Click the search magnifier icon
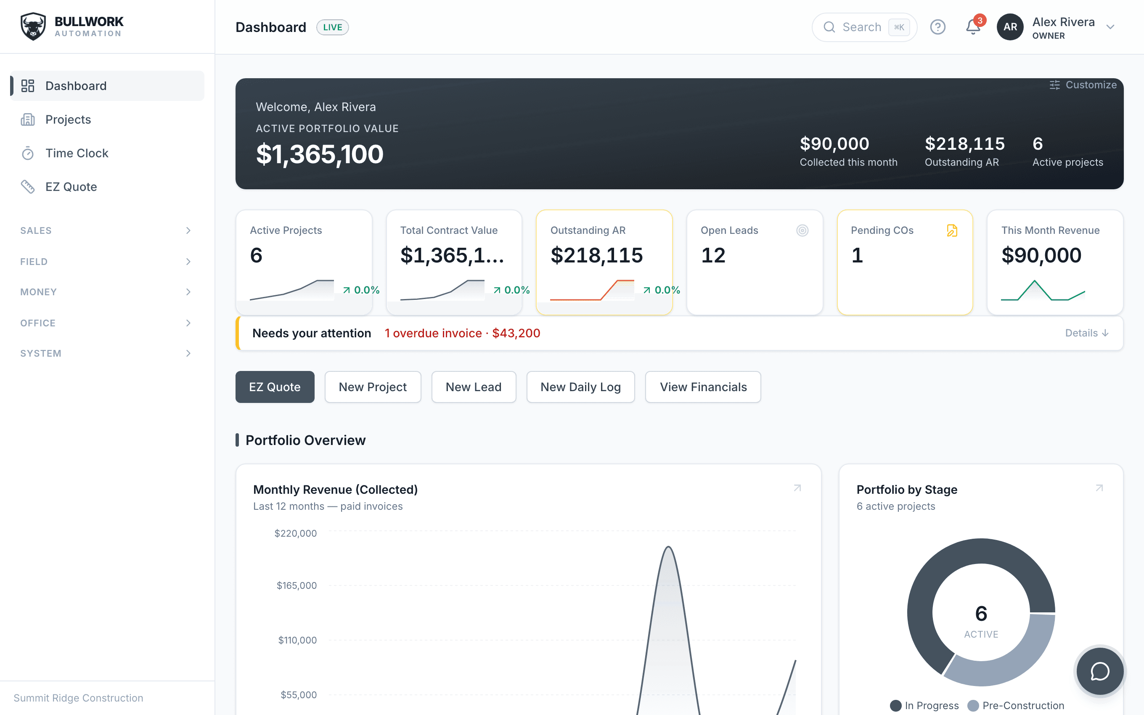The width and height of the screenshot is (1144, 715). 829,27
